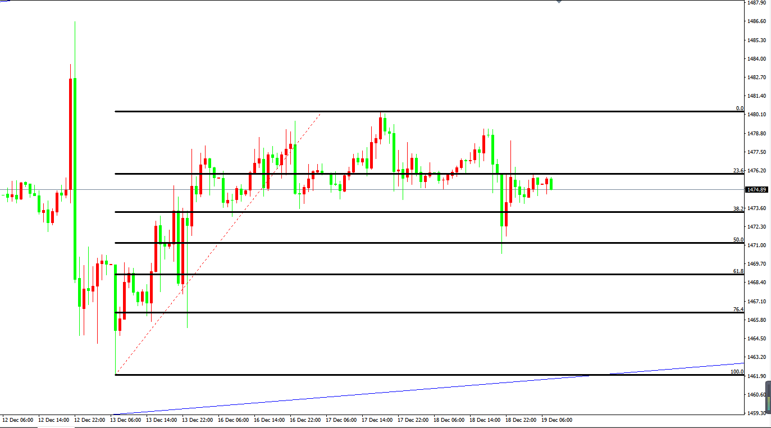Click the 12 Dec 22:00 time label
Image resolution: width=771 pixels, height=428 pixels.
click(x=90, y=420)
